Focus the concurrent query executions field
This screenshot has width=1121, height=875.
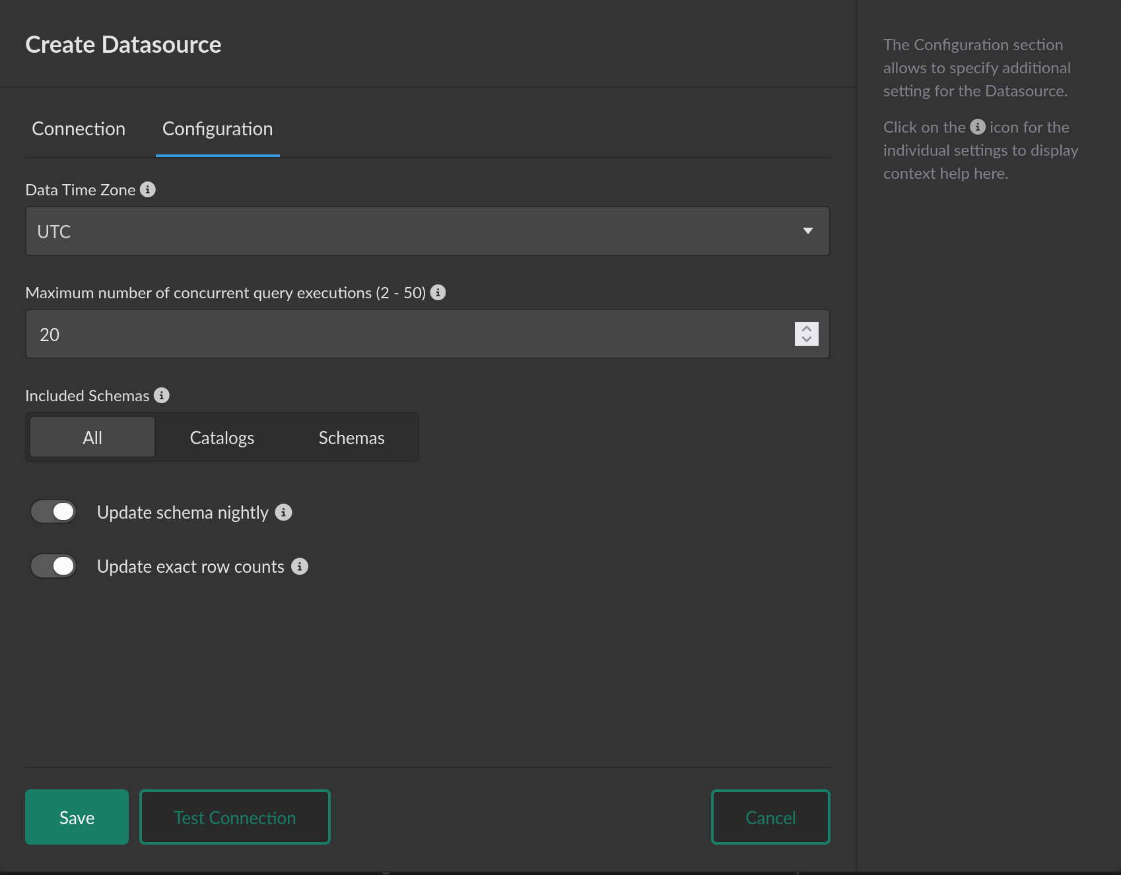pos(427,334)
